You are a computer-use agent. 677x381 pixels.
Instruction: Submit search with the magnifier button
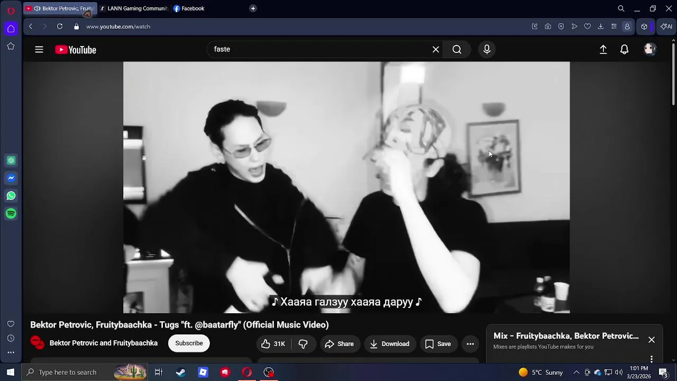point(457,49)
